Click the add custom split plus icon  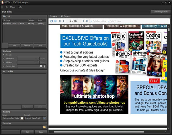point(41,66)
